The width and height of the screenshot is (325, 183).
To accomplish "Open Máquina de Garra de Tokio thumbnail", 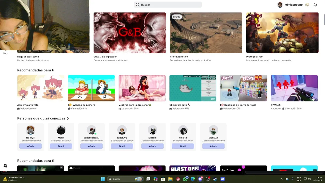I will click(x=243, y=88).
